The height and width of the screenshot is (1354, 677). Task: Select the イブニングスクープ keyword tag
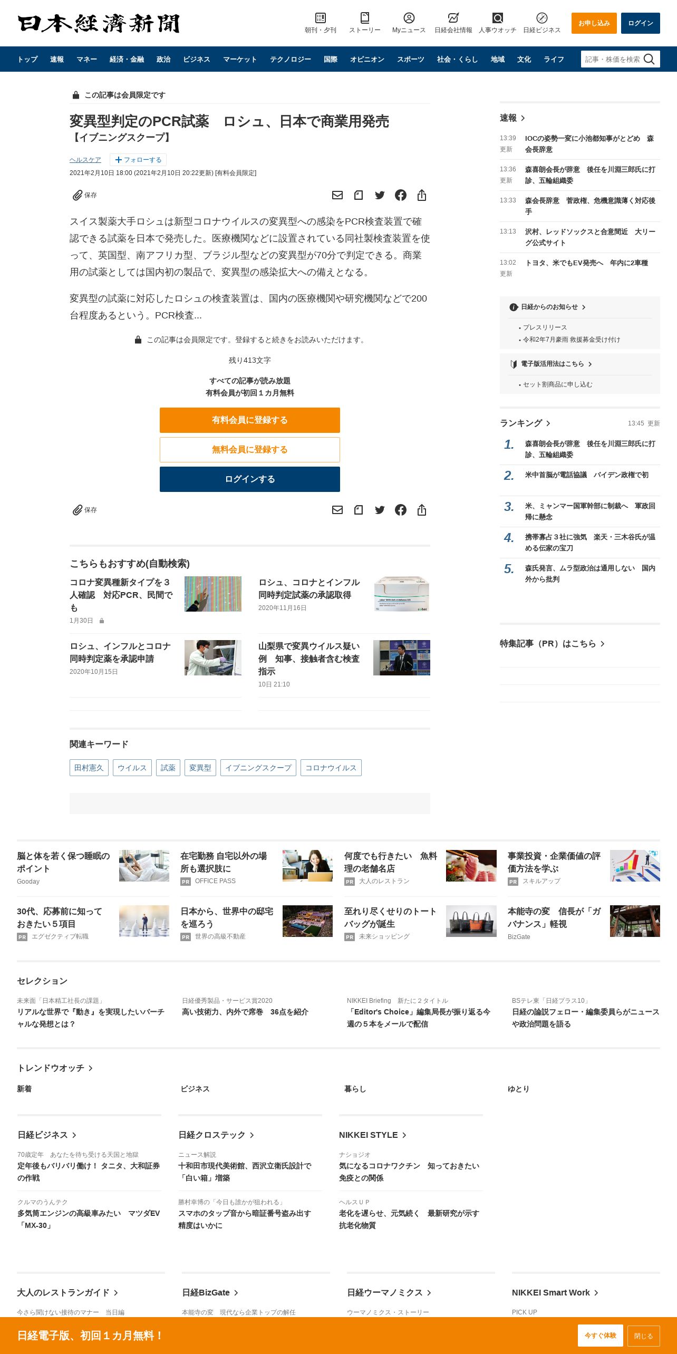258,768
